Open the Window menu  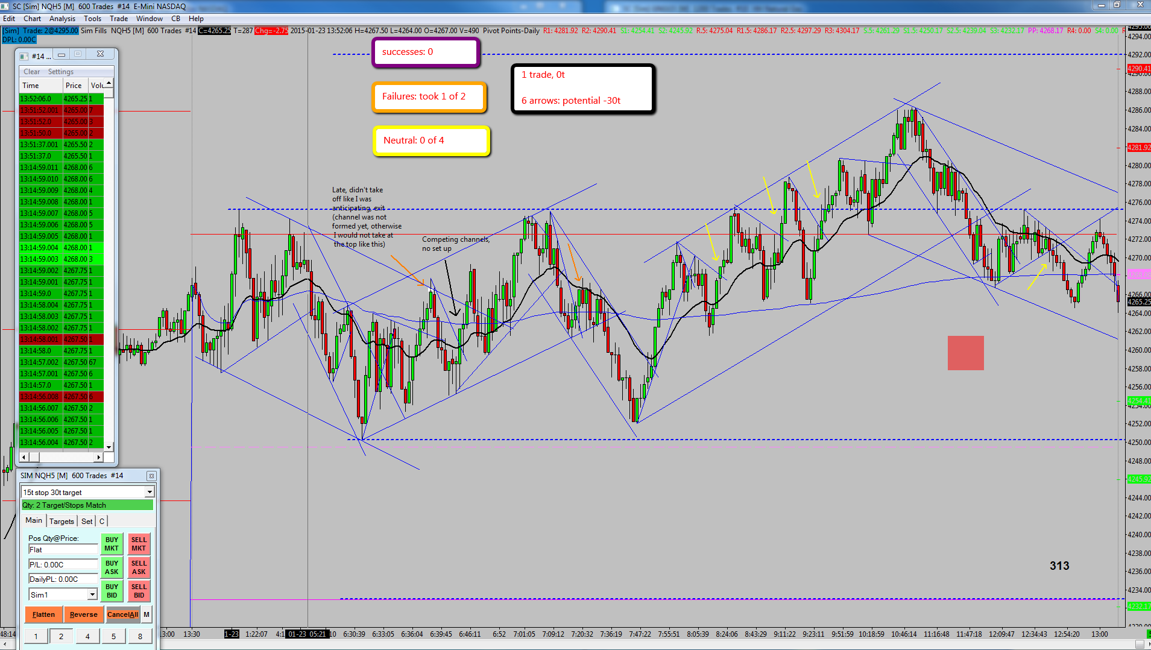[x=150, y=19]
